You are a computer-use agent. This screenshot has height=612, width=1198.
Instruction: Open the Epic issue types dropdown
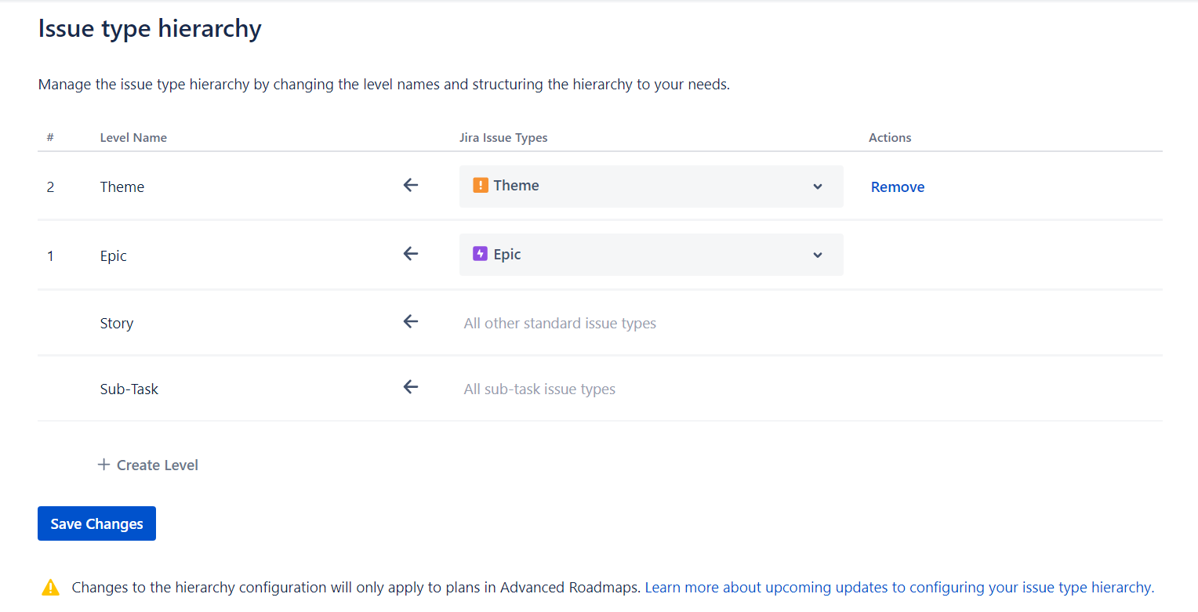pos(651,255)
